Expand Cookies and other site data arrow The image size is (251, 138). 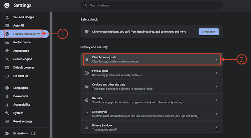point(216,87)
